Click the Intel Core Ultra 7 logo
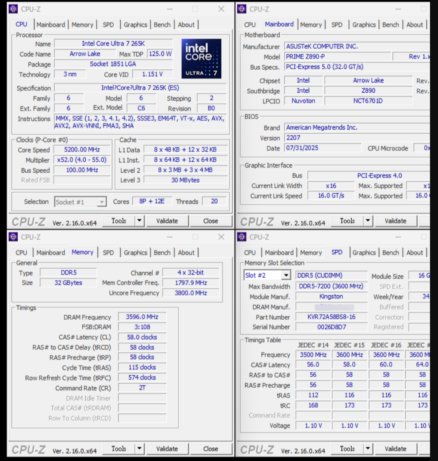This screenshot has width=438, height=461. [201, 59]
